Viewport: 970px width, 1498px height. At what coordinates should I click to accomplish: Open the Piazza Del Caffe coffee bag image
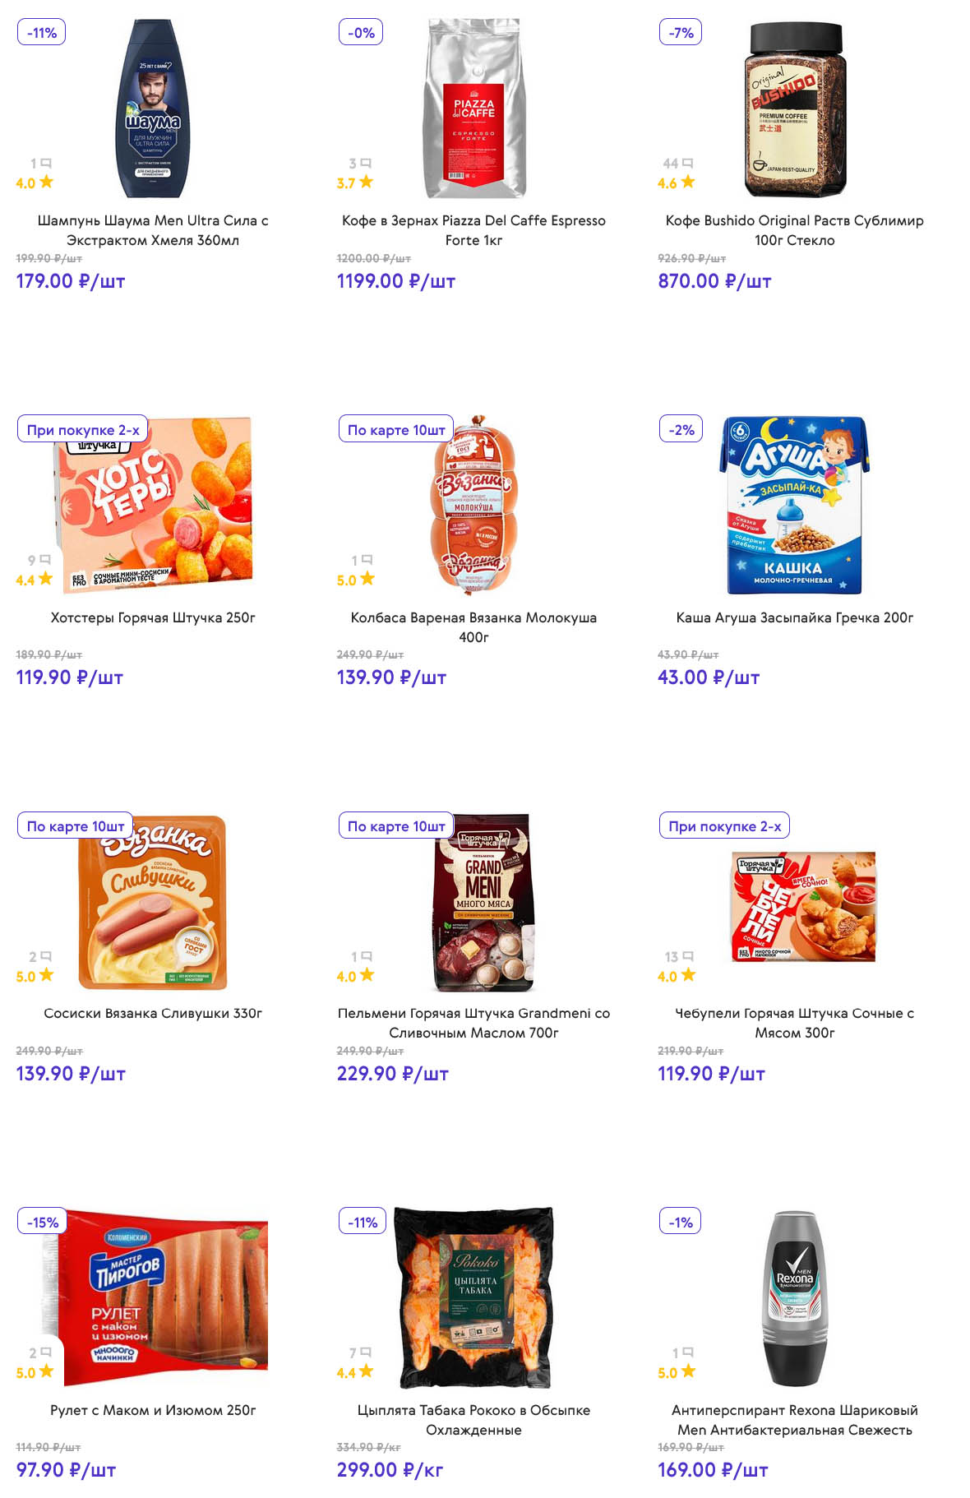tap(474, 109)
